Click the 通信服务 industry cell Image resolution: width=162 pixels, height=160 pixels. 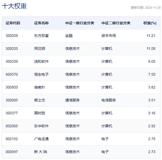72,100
